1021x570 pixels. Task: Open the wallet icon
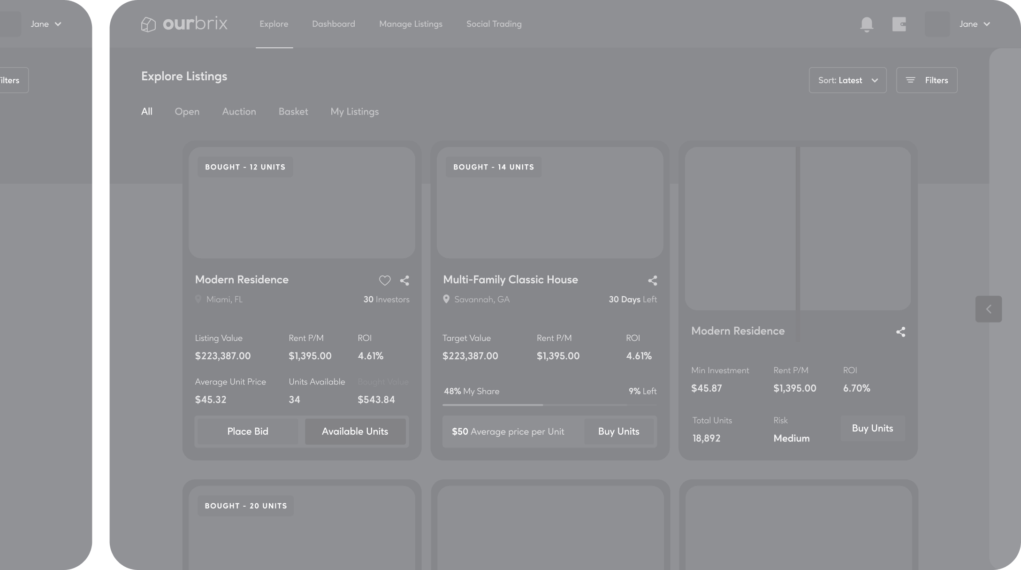(x=899, y=24)
